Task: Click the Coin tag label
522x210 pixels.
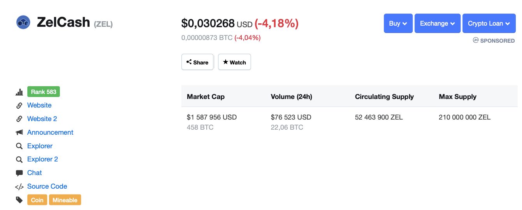Action: tap(37, 200)
